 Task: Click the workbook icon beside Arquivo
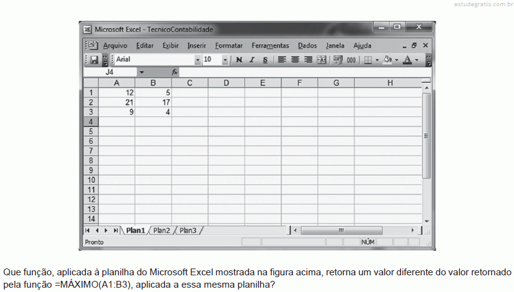93,45
